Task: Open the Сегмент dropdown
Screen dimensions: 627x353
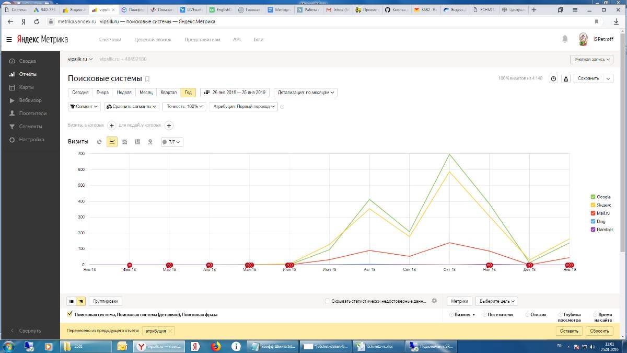Action: pos(84,106)
